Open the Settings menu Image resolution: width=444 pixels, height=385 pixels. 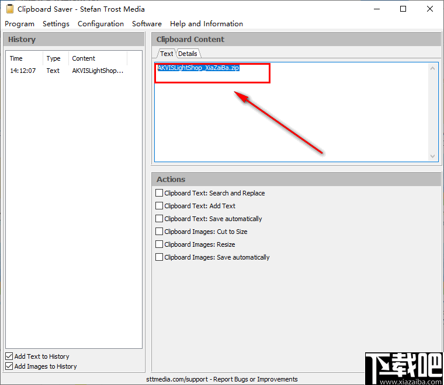pyautogui.click(x=56, y=24)
